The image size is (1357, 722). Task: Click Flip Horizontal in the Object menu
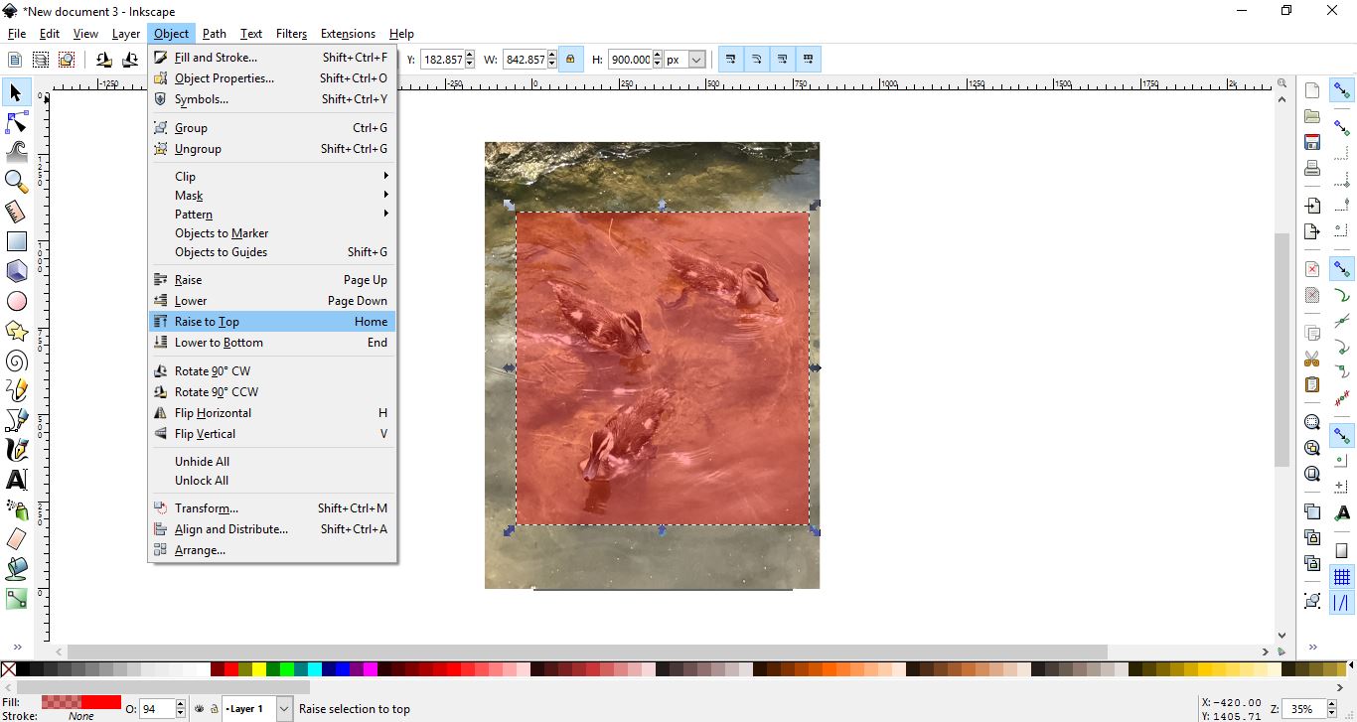click(x=215, y=412)
